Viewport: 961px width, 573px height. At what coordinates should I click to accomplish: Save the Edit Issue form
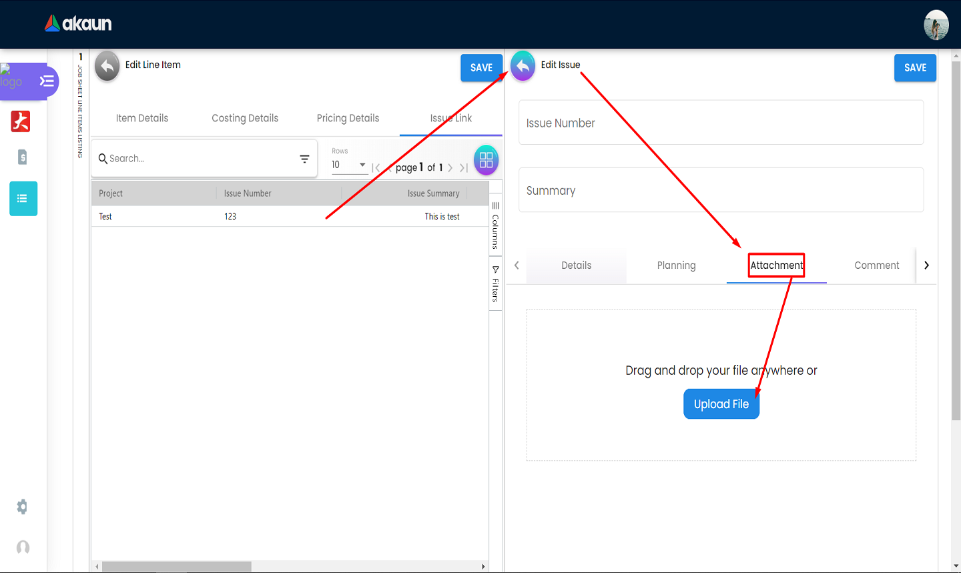click(x=915, y=67)
